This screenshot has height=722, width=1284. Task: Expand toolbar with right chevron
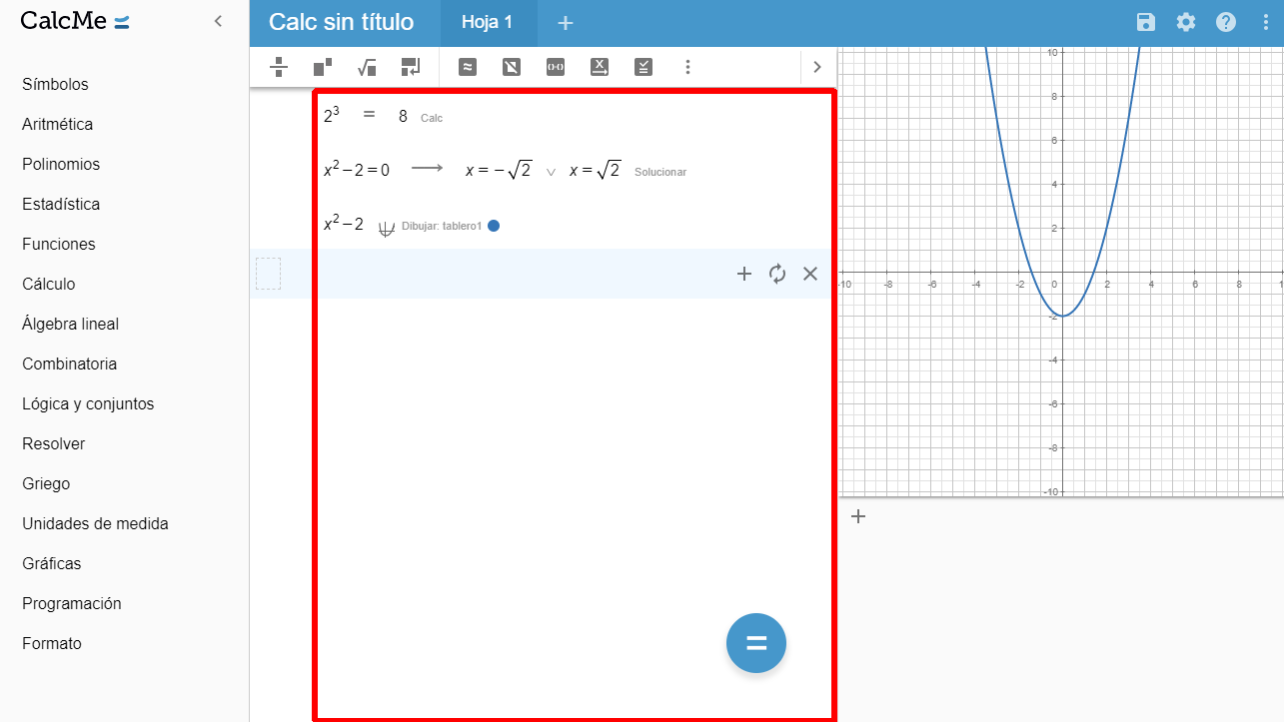coord(817,67)
